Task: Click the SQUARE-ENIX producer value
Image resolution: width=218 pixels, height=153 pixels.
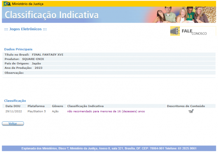Action: pos(33,59)
